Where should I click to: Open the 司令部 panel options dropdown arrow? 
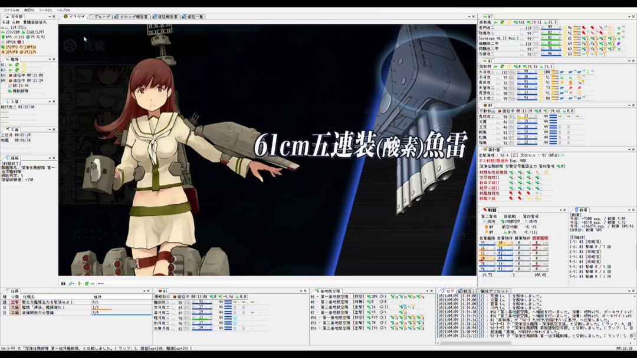click(48, 17)
